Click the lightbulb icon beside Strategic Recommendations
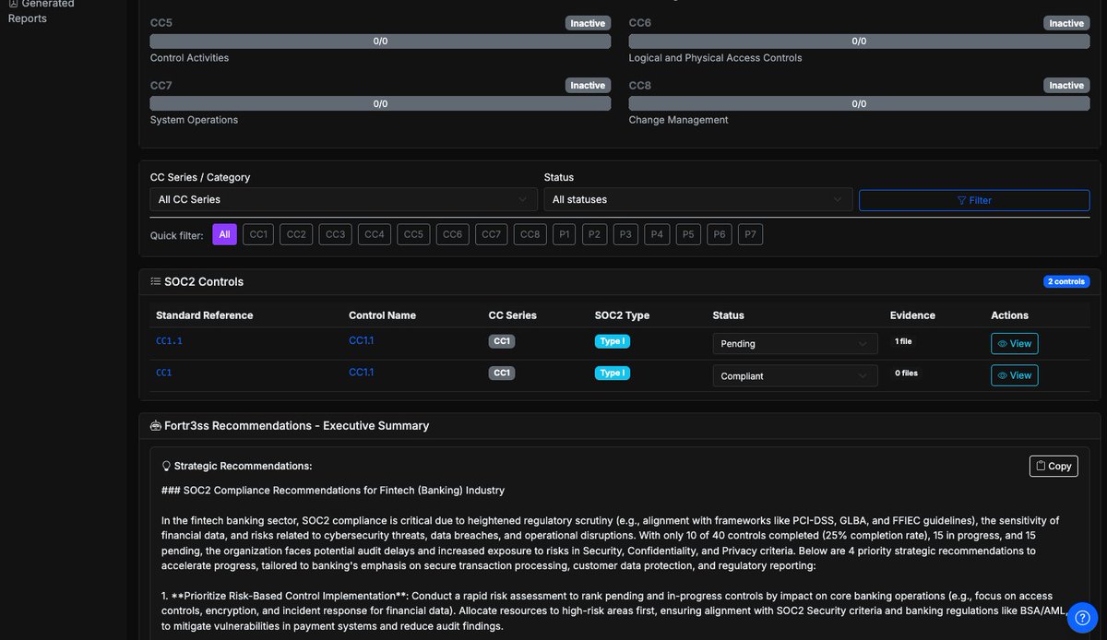 click(x=166, y=466)
